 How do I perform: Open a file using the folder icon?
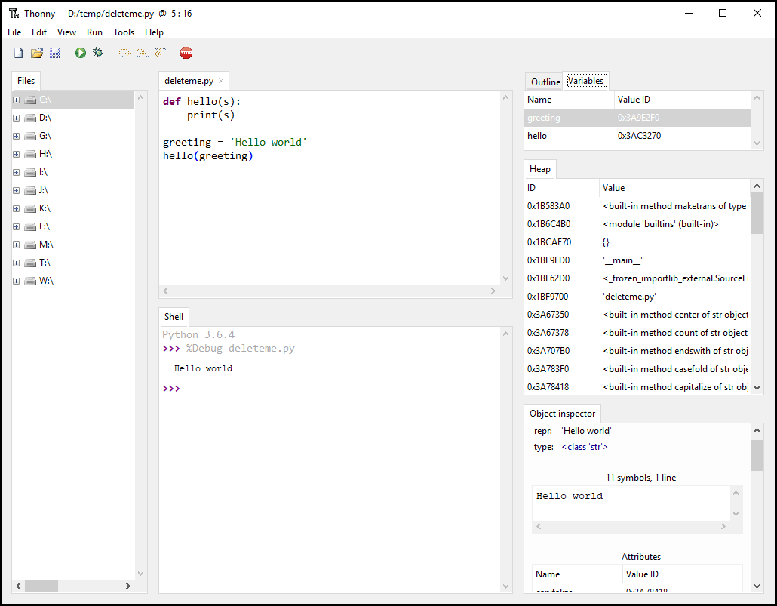click(37, 53)
